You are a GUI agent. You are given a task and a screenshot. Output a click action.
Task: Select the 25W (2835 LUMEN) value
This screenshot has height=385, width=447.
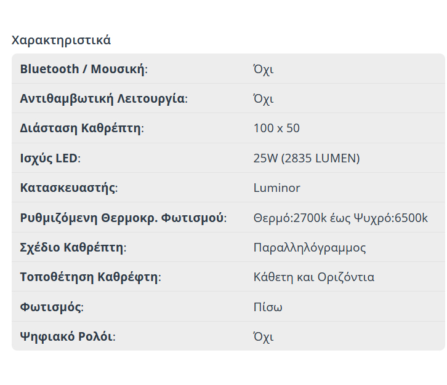click(306, 158)
